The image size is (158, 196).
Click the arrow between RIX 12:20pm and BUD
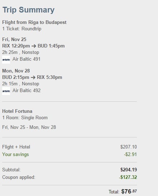pos(34,46)
